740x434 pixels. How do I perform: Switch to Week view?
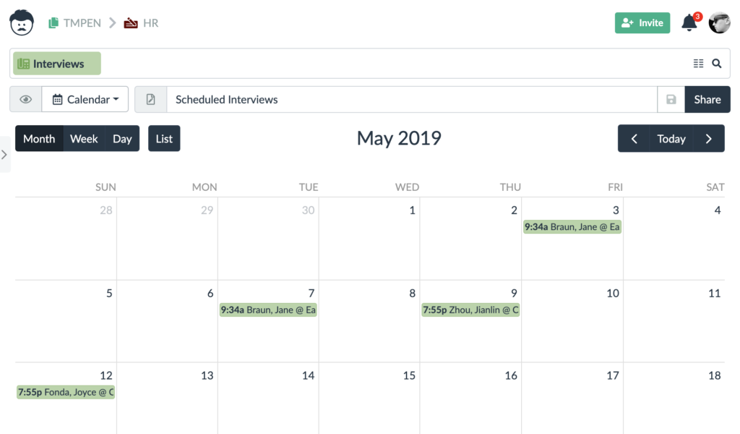click(x=84, y=139)
